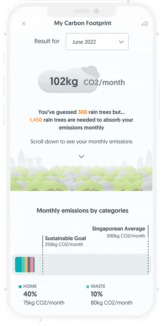The image size is (163, 326).
Task: Tap the caret inside the June 2022 selector
Action: pos(122,42)
